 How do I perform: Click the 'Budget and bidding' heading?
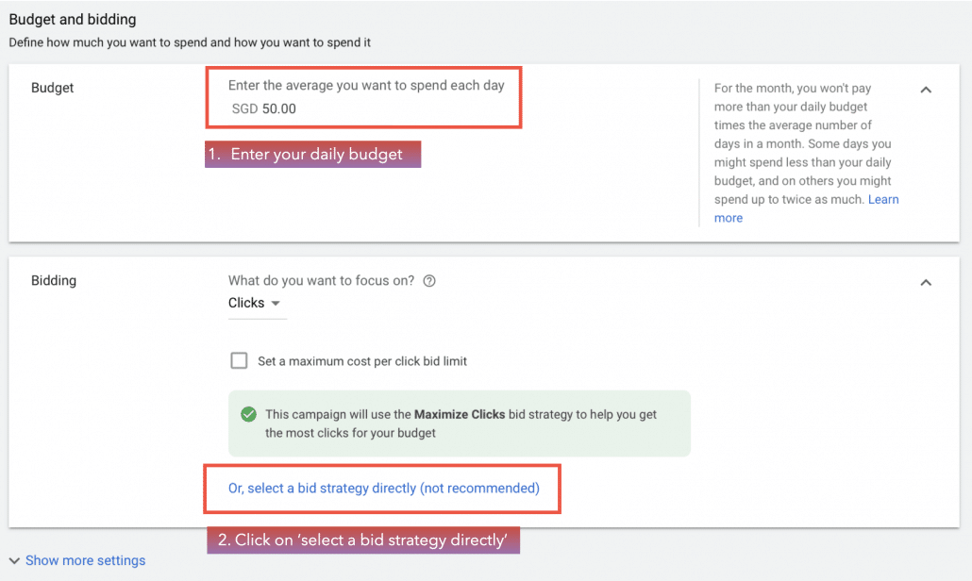tap(73, 19)
